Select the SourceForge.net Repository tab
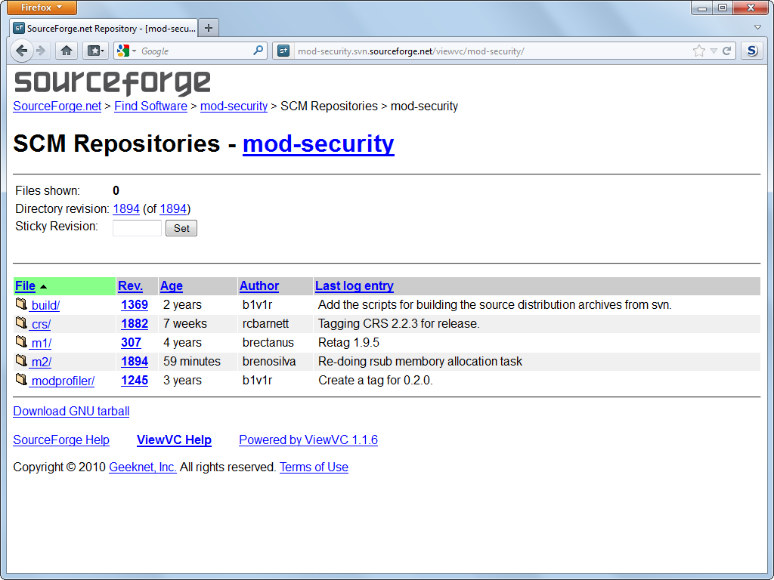The image size is (774, 580). pos(104,28)
